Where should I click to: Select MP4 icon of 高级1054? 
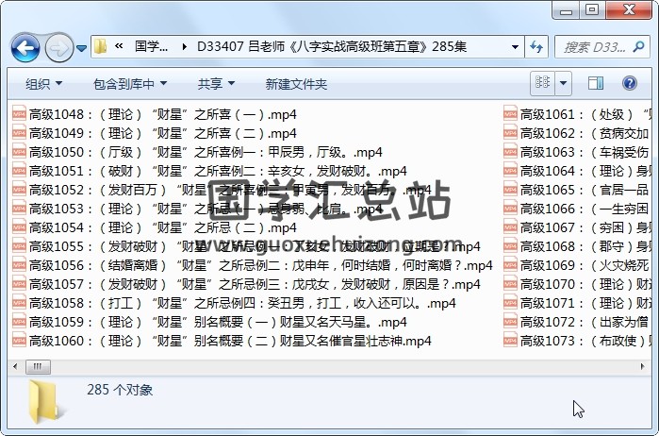click(x=19, y=226)
